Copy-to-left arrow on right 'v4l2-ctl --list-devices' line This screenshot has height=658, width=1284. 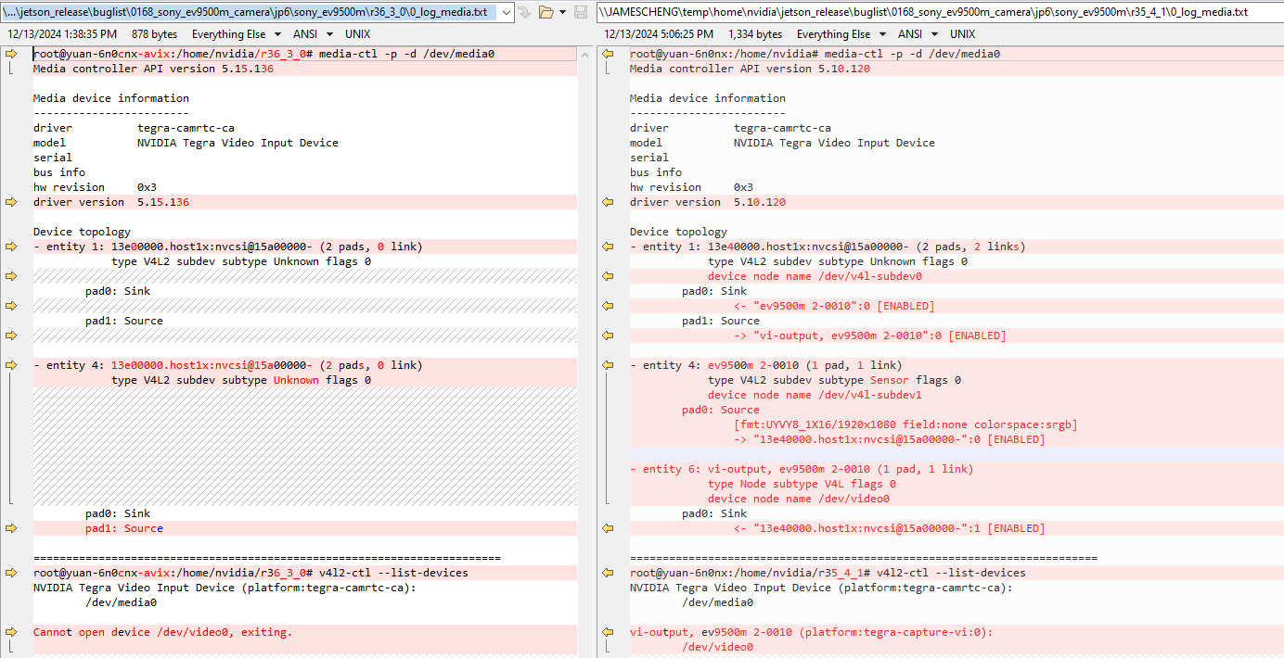point(608,573)
